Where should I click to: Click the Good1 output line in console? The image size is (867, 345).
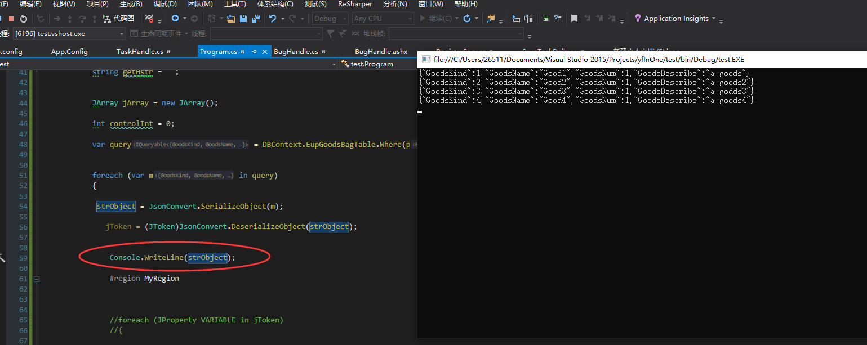point(584,73)
